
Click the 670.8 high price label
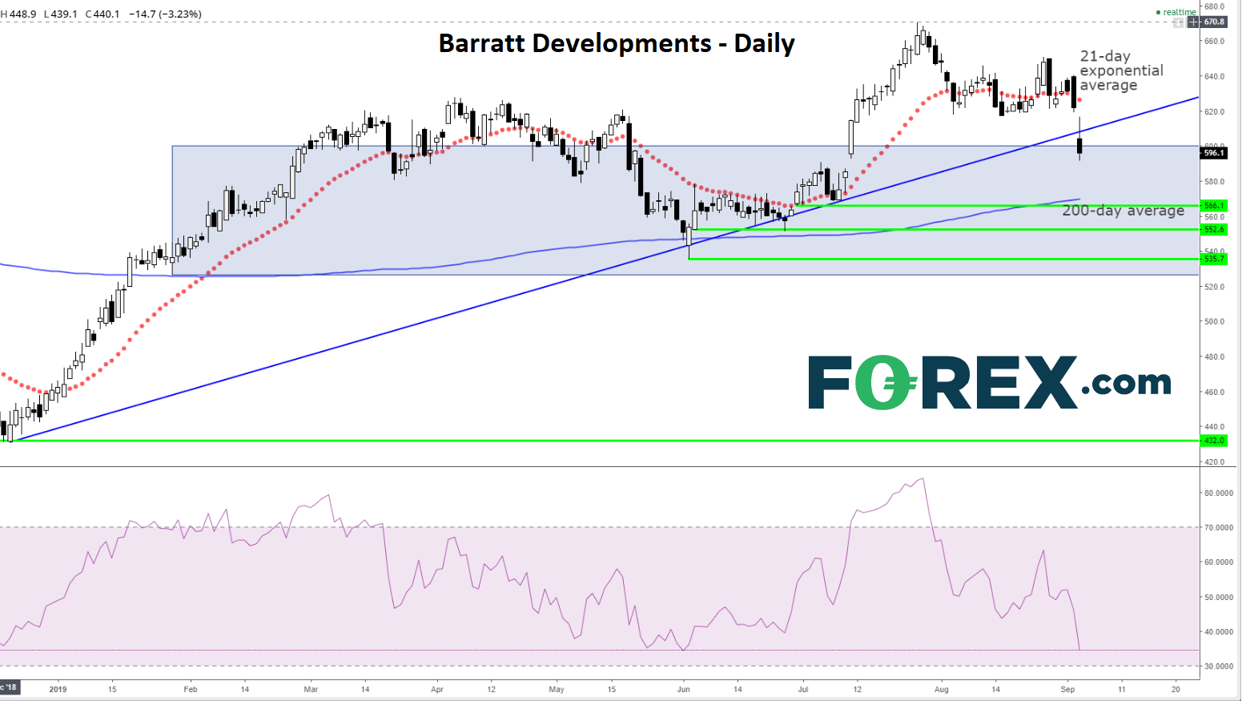(x=1214, y=22)
